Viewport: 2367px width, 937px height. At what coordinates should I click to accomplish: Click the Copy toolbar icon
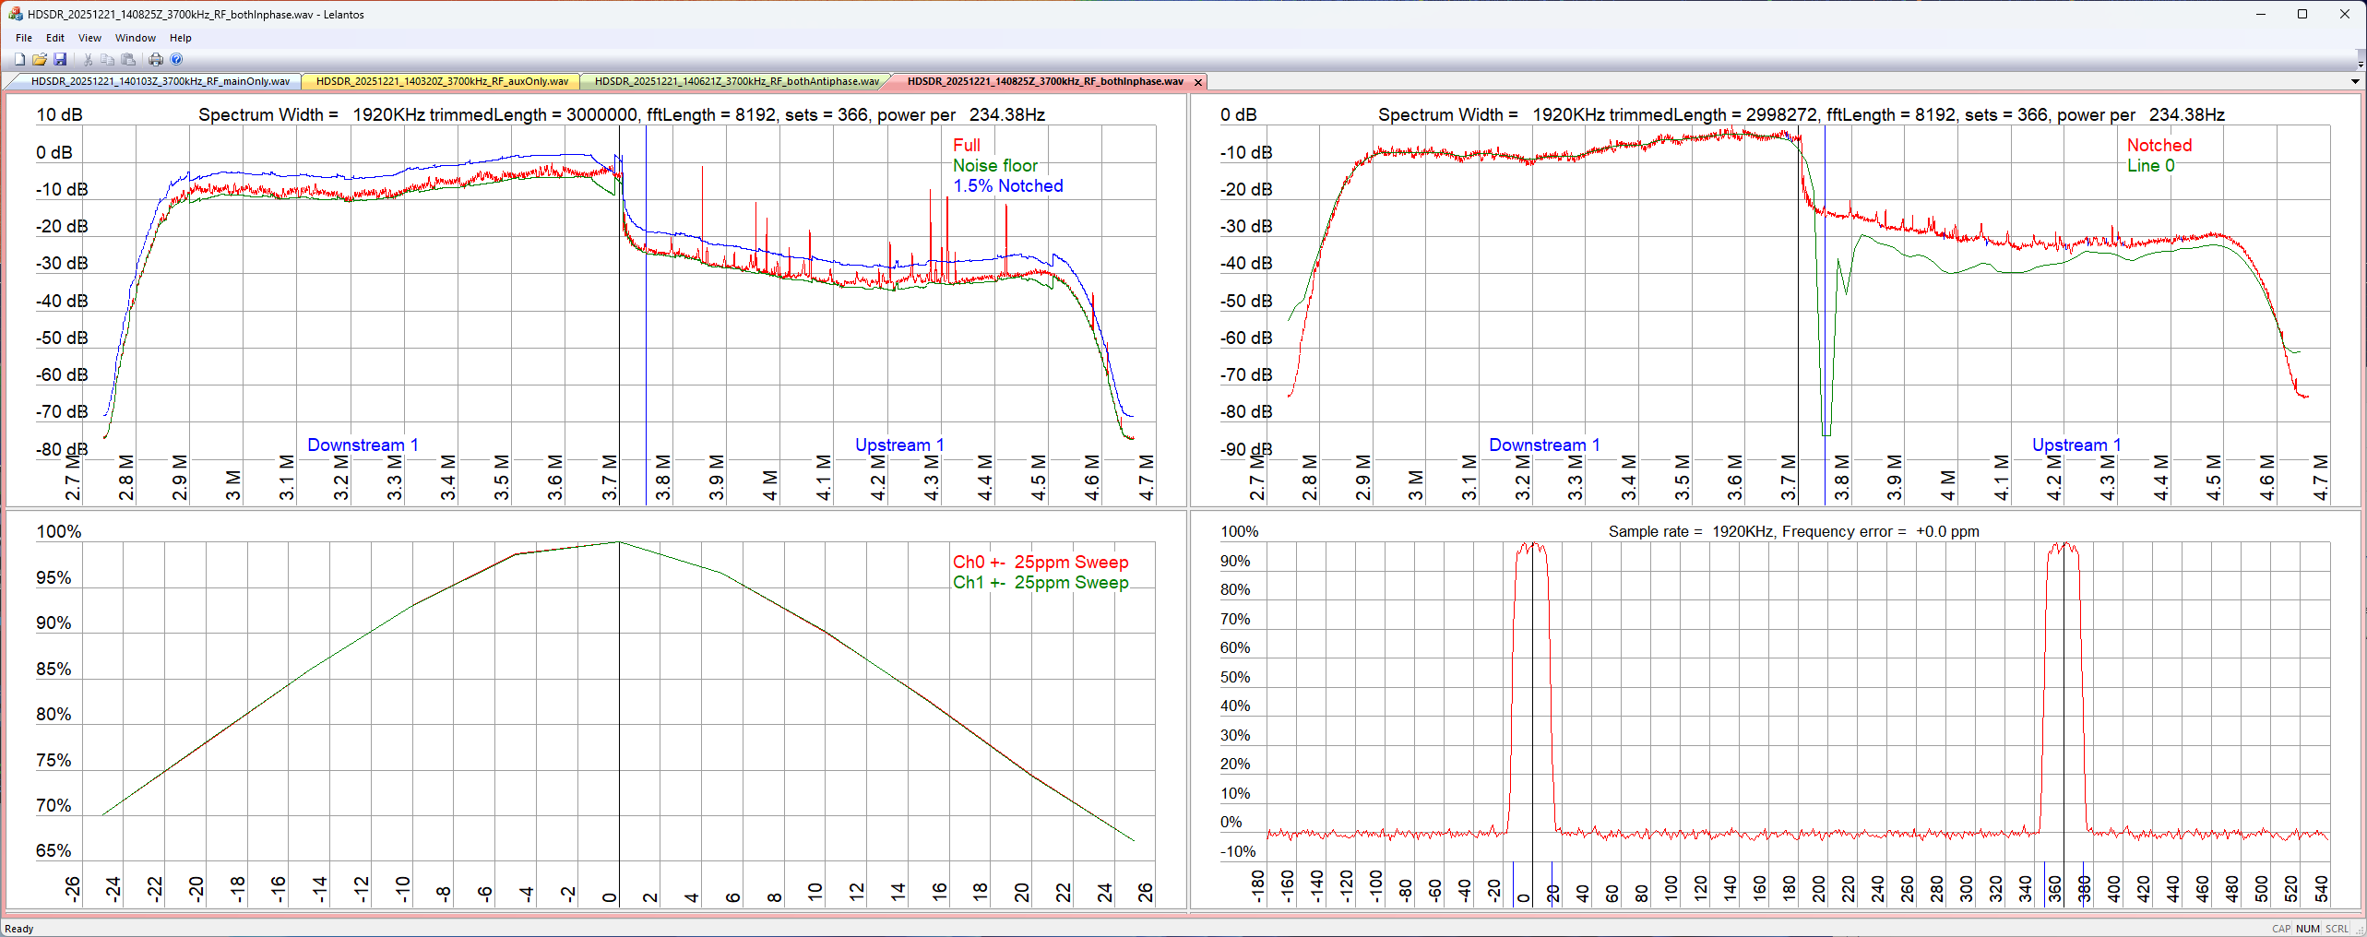click(108, 60)
